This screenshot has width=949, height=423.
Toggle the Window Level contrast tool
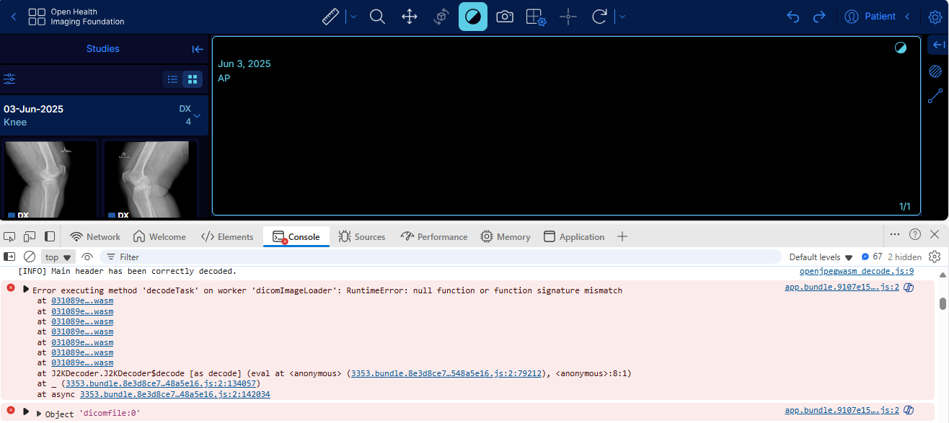pos(473,17)
